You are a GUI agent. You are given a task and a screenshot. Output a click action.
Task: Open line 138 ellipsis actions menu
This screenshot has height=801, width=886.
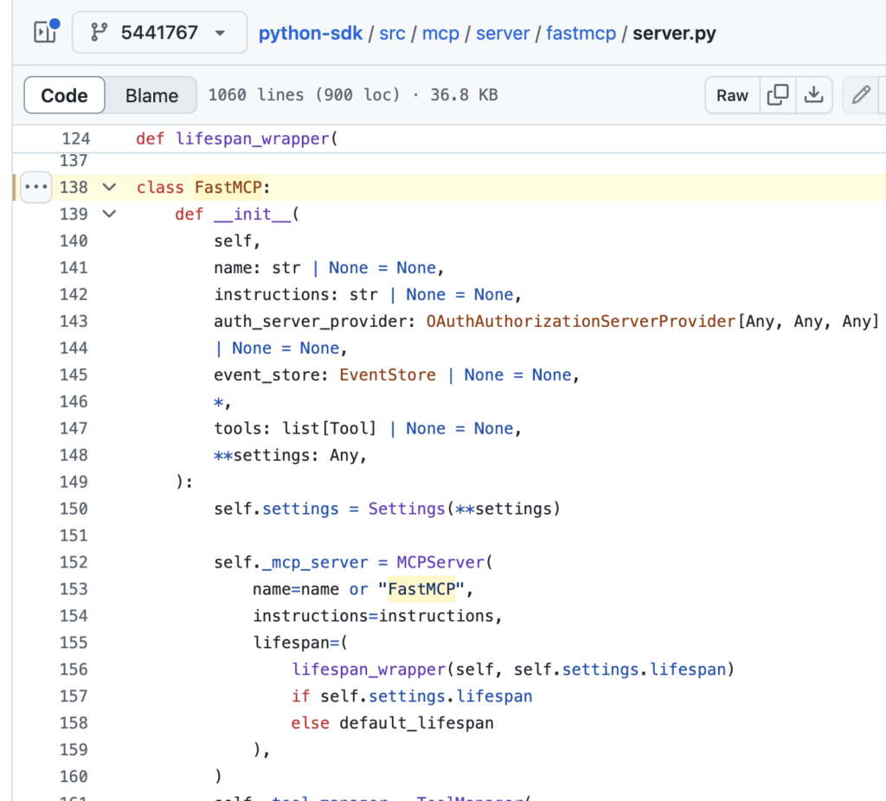tap(36, 187)
